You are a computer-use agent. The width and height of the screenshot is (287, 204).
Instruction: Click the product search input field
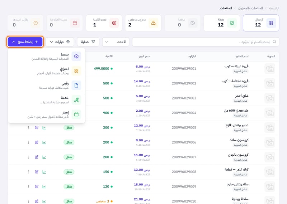[206, 42]
